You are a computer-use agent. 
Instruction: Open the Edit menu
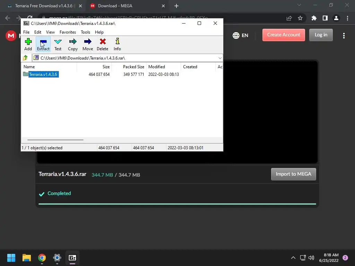(x=37, y=32)
